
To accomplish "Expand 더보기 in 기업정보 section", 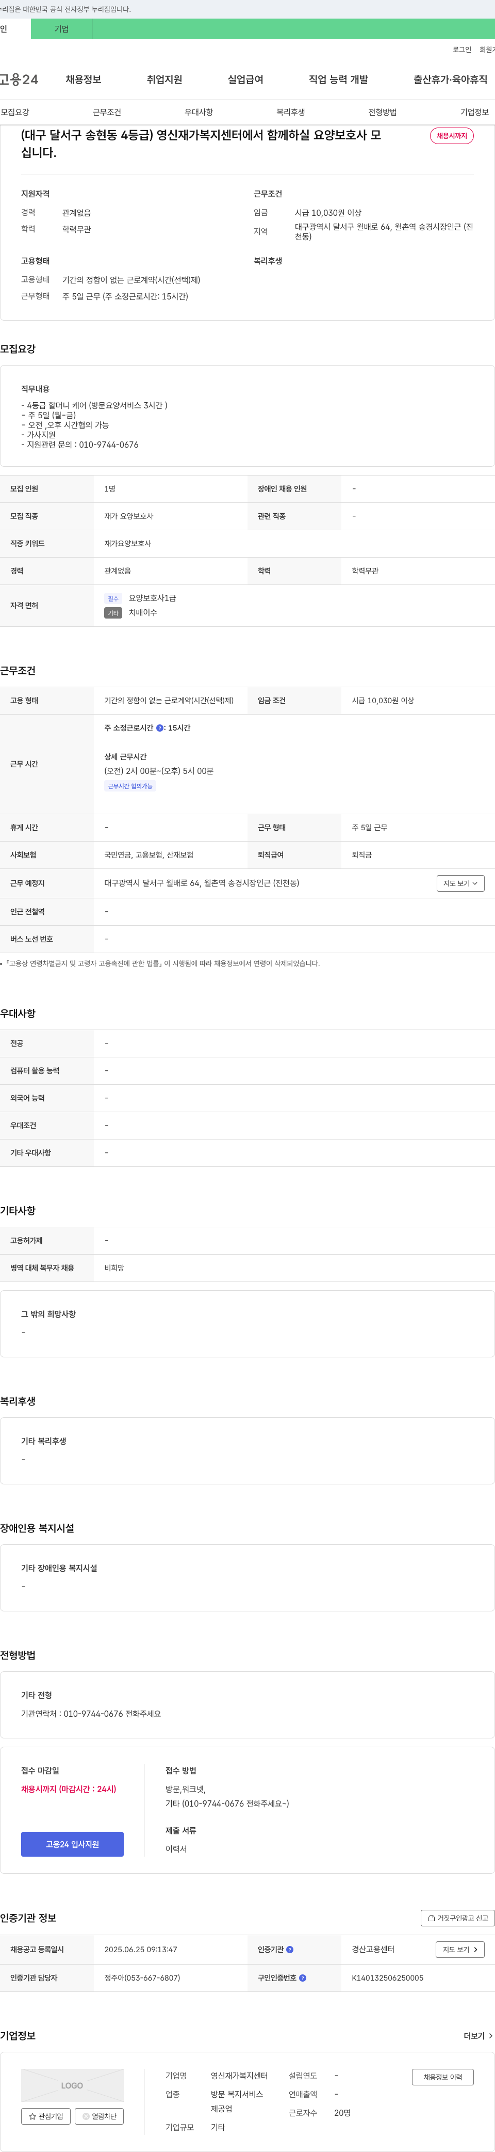I will pos(478,2036).
